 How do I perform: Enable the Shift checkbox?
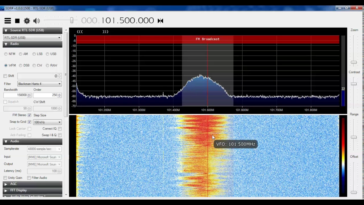(5, 76)
